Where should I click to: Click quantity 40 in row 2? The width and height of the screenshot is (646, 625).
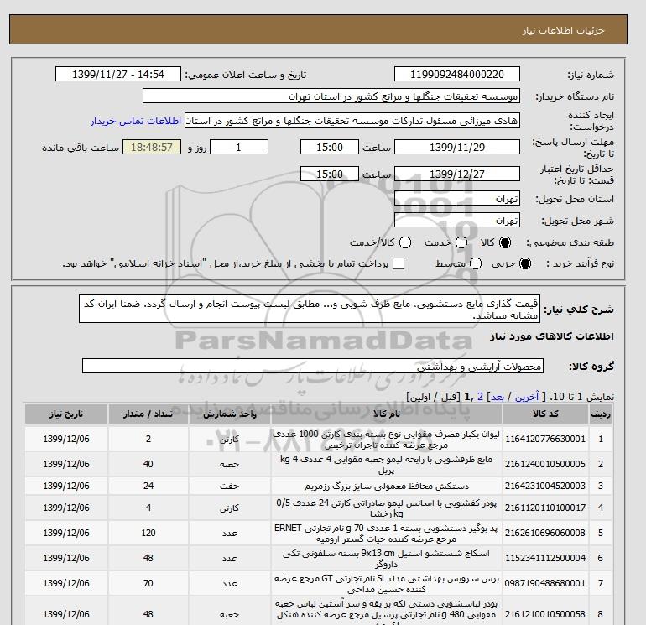(x=148, y=464)
